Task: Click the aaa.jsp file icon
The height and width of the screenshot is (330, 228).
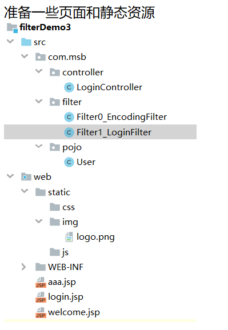Action: [41, 282]
